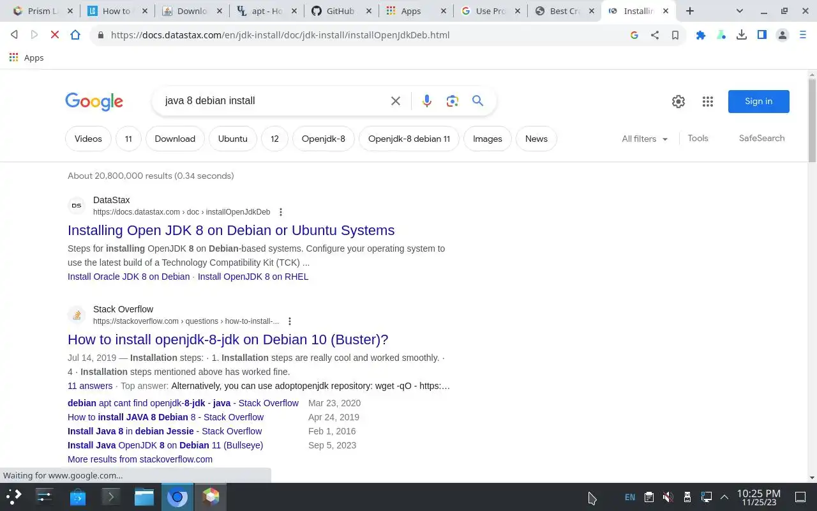Open the browser main menu icon

pyautogui.click(x=803, y=35)
